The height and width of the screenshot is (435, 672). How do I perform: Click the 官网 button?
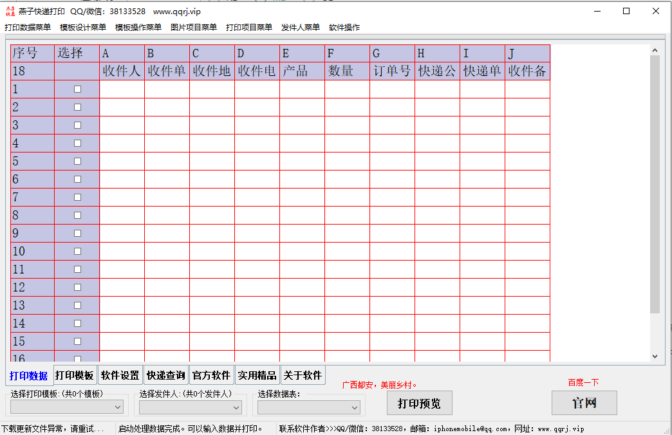click(x=584, y=403)
